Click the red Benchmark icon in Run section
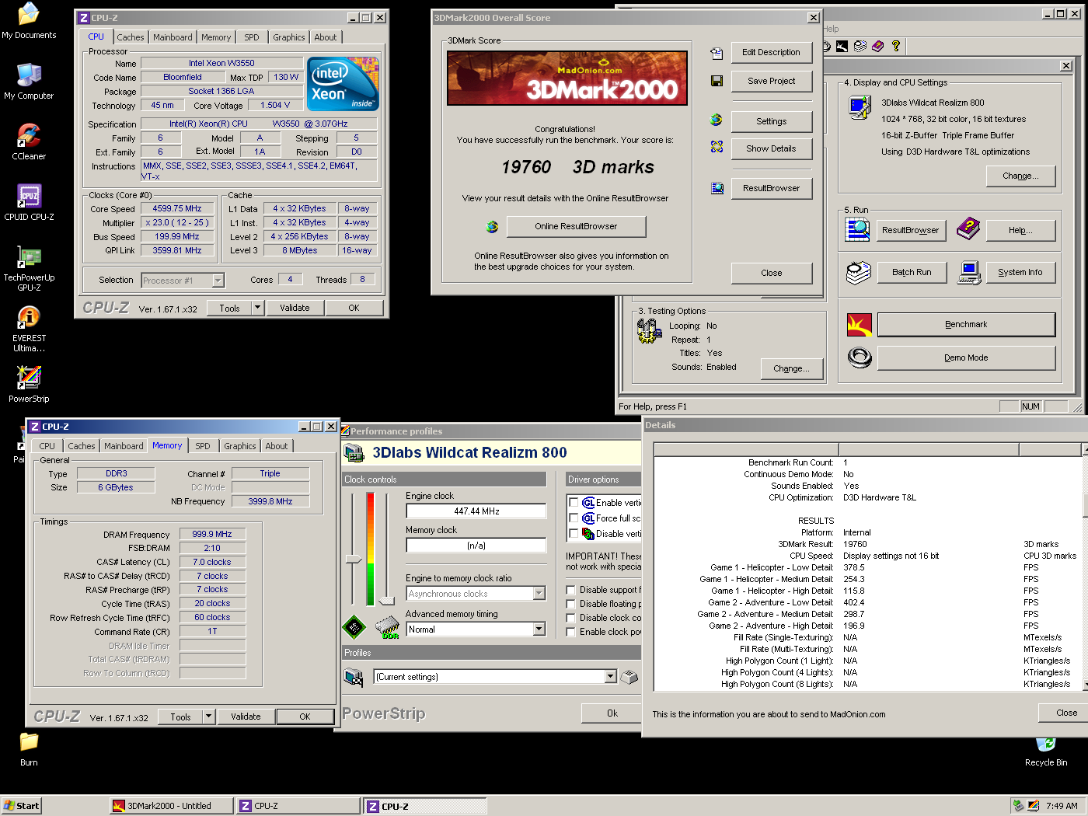The width and height of the screenshot is (1088, 816). pyautogui.click(x=860, y=324)
